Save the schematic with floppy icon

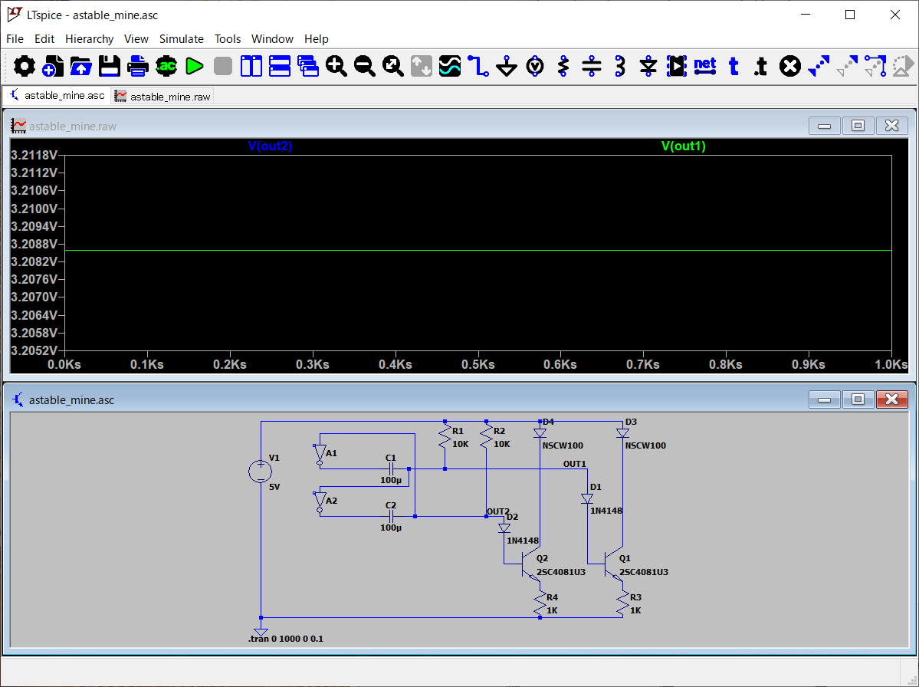pos(110,67)
